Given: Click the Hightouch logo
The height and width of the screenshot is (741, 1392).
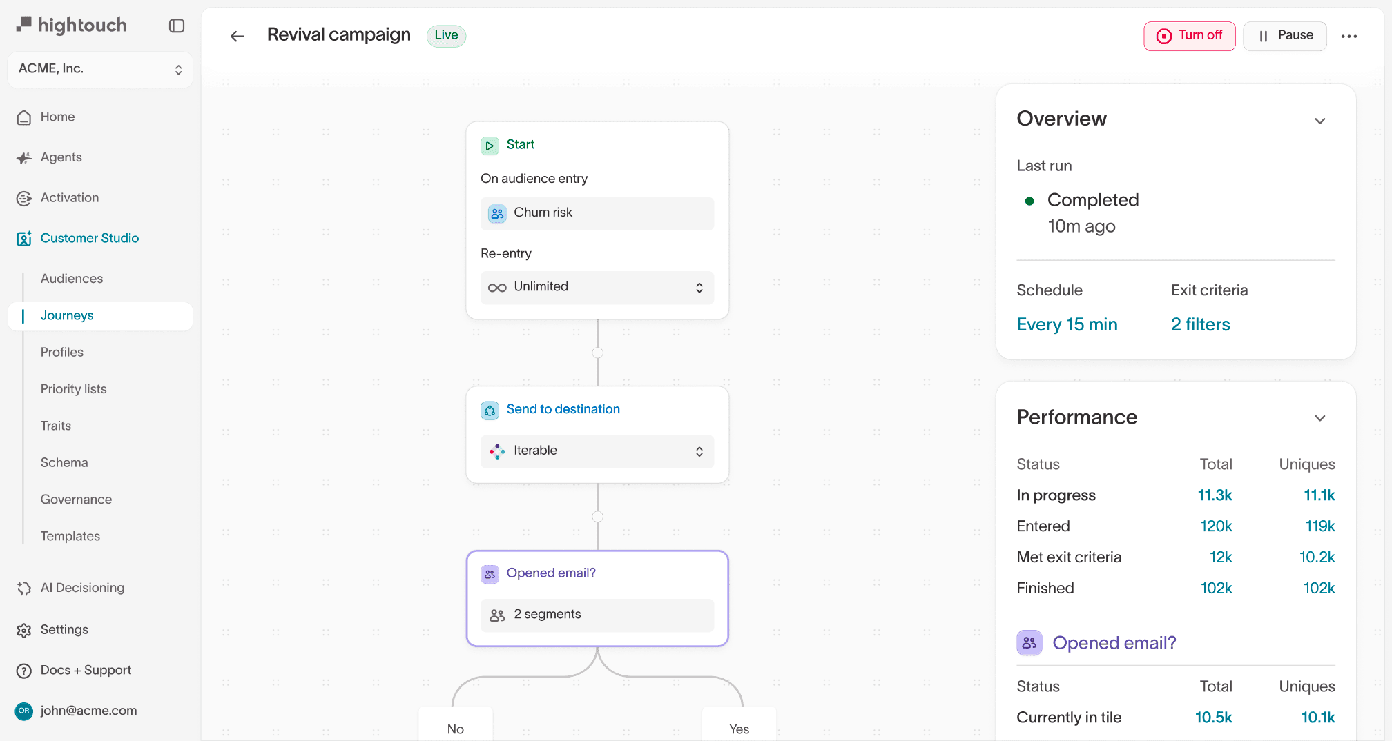Looking at the screenshot, I should tap(70, 25).
